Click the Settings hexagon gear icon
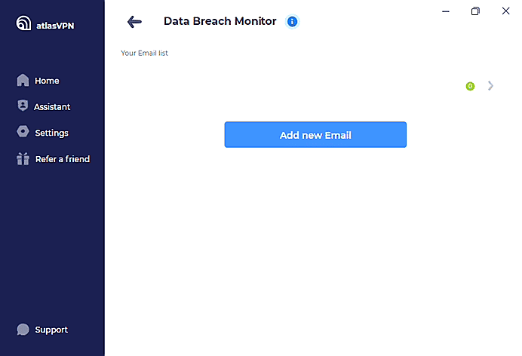Image resolution: width=522 pixels, height=356 pixels. coord(23,133)
